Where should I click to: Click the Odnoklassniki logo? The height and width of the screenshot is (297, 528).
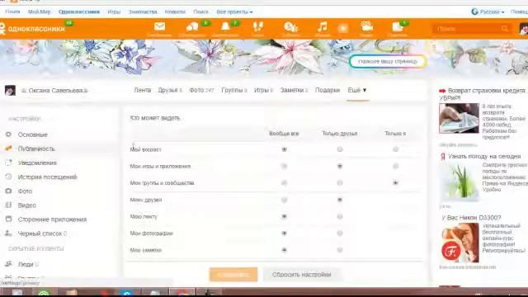click(33, 29)
